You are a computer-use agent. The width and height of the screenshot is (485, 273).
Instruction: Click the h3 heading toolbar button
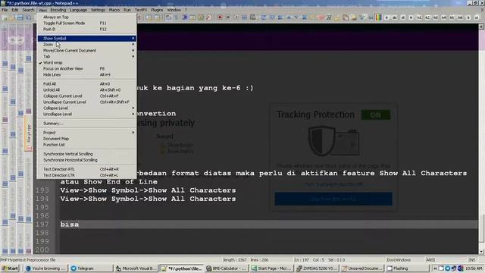pyautogui.click(x=435, y=17)
